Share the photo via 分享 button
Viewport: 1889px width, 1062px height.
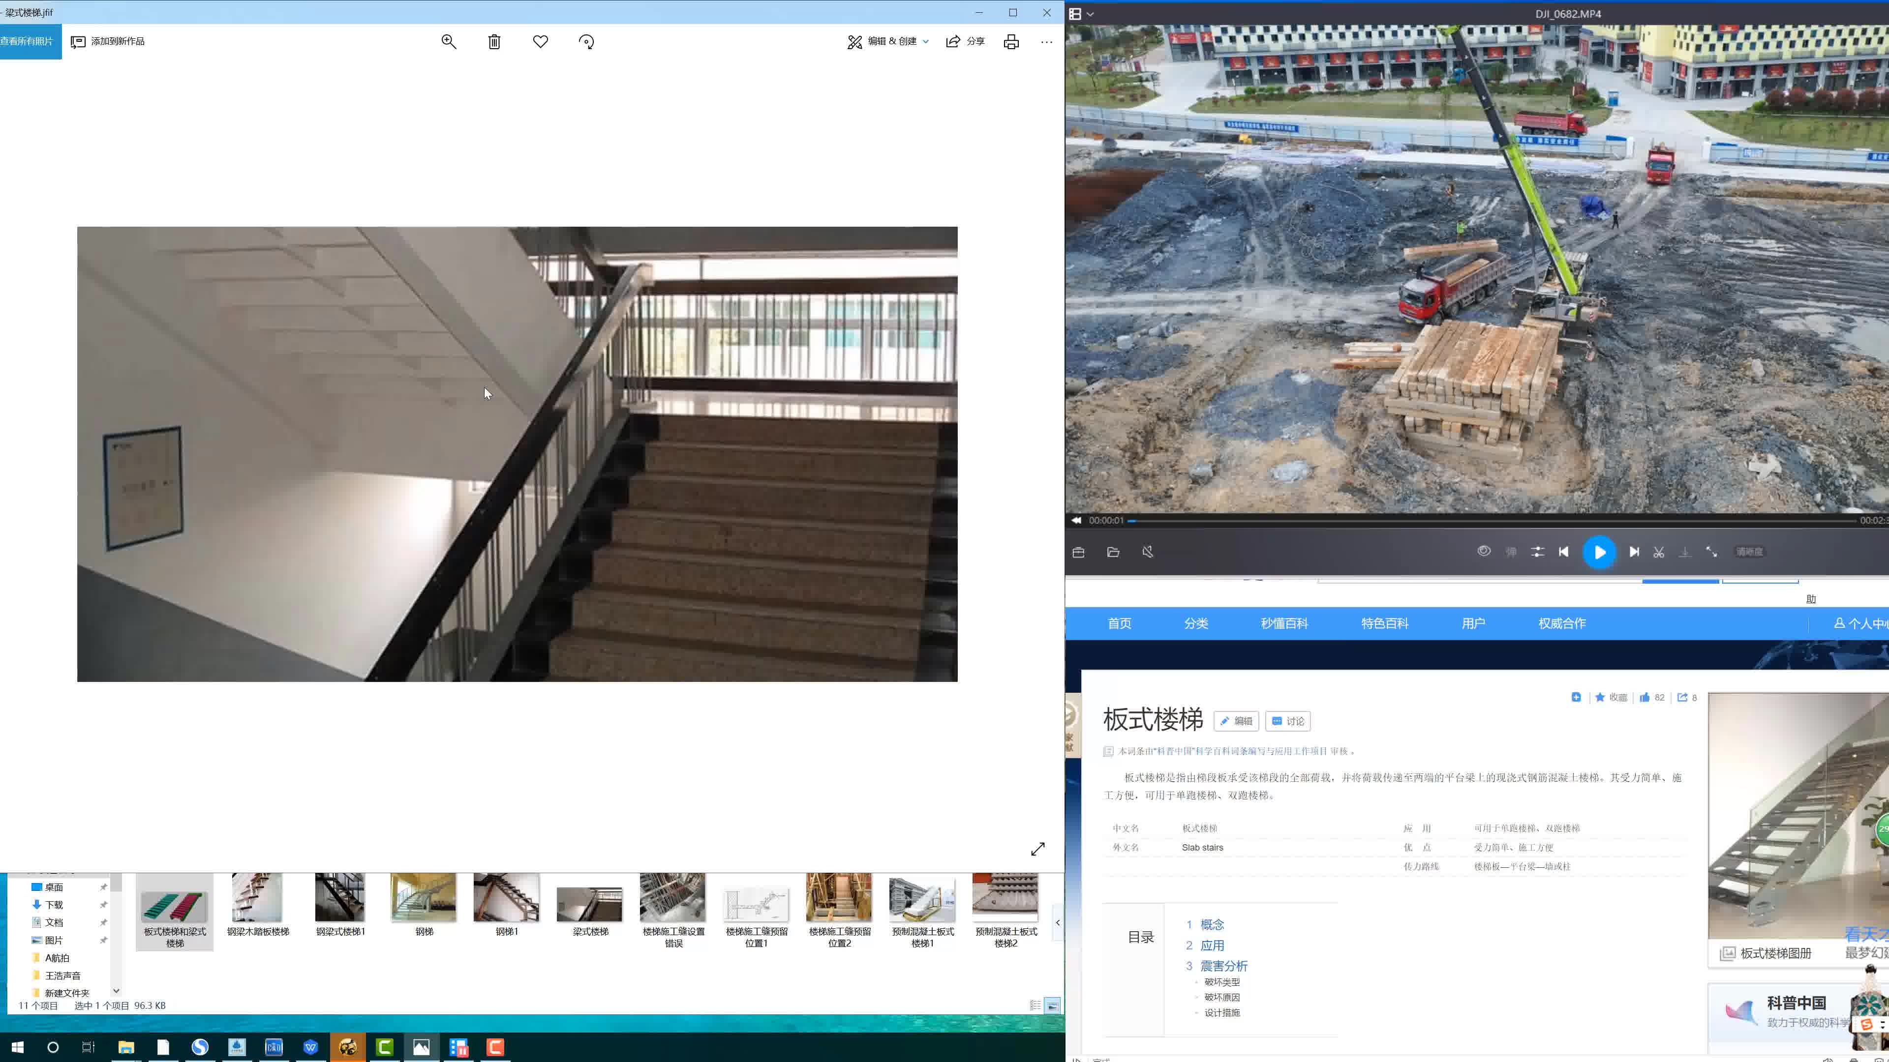965,42
